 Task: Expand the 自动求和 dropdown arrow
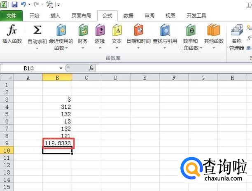[x=37, y=48]
